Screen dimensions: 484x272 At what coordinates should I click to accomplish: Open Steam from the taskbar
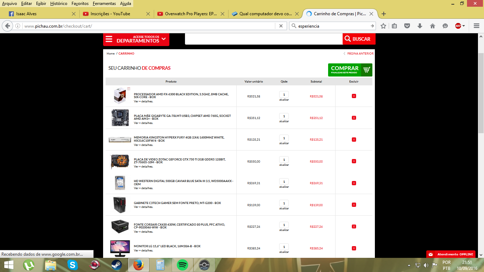coord(117,265)
